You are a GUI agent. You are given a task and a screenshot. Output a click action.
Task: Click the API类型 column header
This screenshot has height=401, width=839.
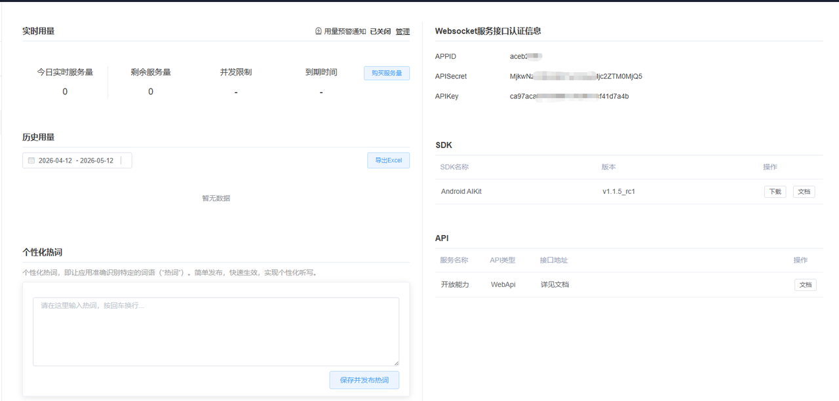pos(503,260)
